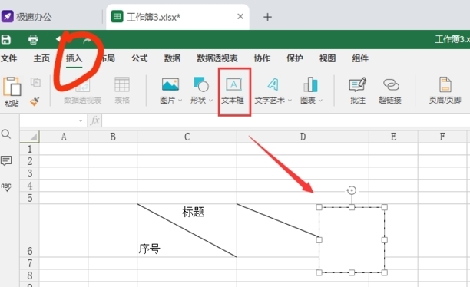The image size is (470, 287).
Task: Click the Save icon in the green toolbar
Action: tap(6, 39)
